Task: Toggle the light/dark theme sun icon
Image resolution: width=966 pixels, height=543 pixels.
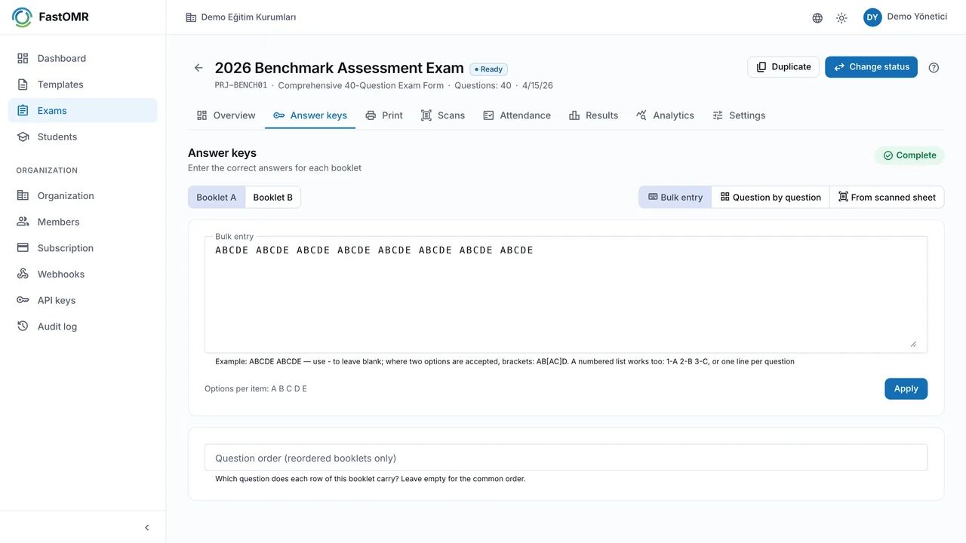Action: 841,17
